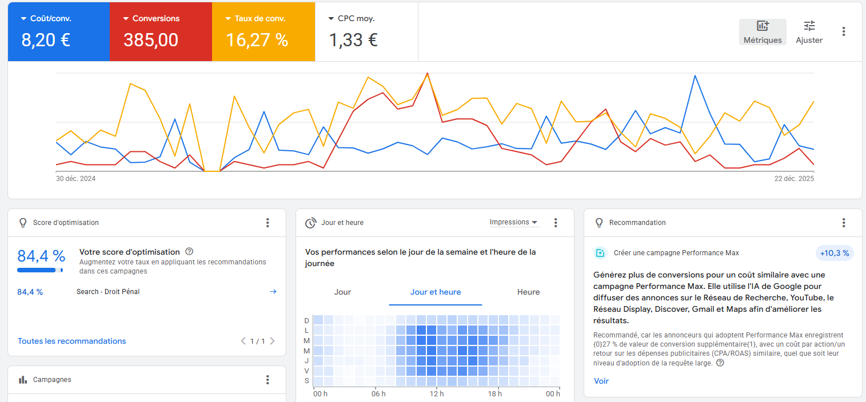Open the Coût/conv. metric dropdown
Screen dimensions: 866x402
click(x=46, y=18)
